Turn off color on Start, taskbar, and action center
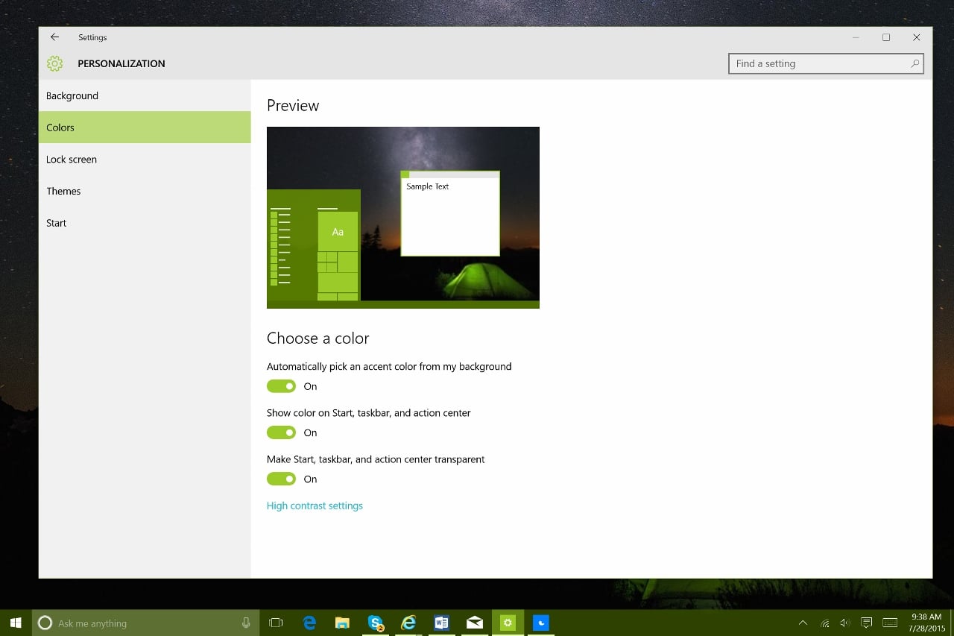954x636 pixels. pos(281,432)
